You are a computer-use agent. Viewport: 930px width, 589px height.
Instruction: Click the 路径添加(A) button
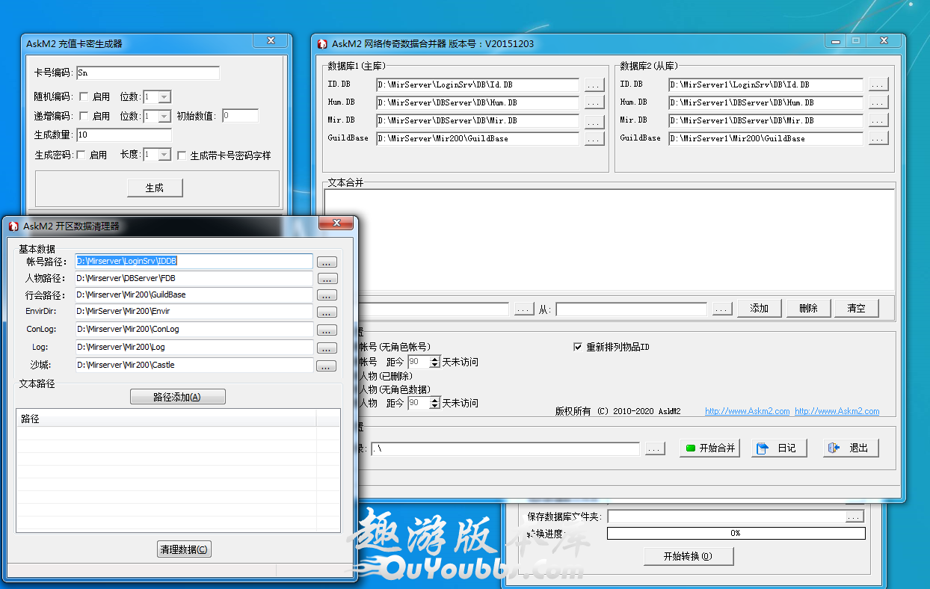tap(177, 397)
